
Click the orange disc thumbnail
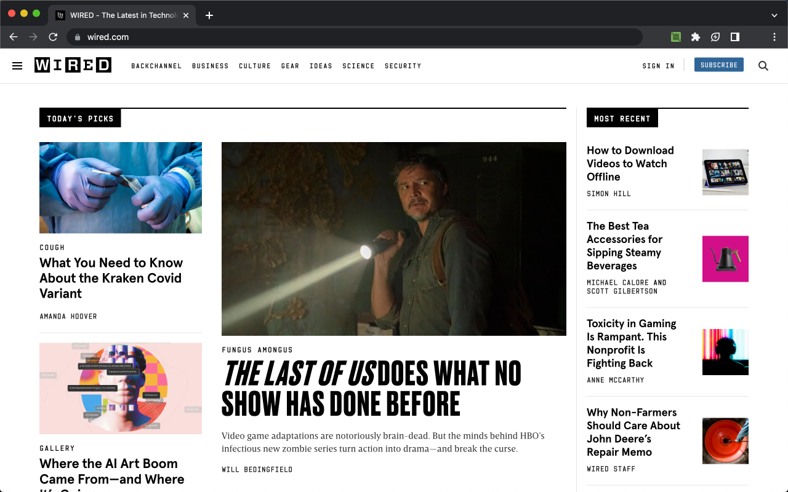725,441
